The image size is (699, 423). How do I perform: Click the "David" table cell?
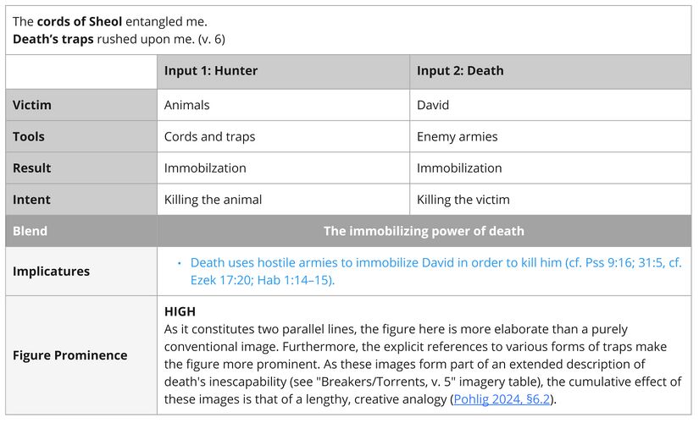pos(433,105)
